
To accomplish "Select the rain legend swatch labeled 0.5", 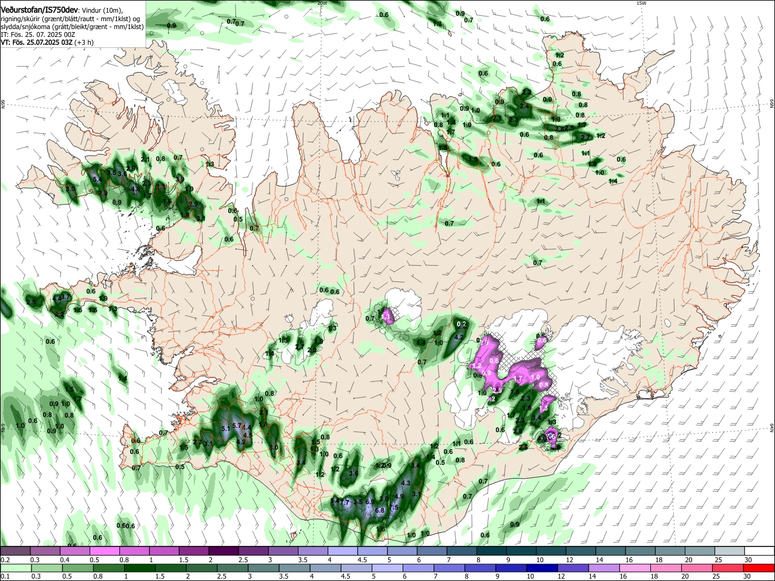I will (77, 568).
